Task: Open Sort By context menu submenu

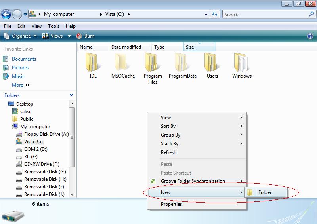Action: tap(197, 126)
